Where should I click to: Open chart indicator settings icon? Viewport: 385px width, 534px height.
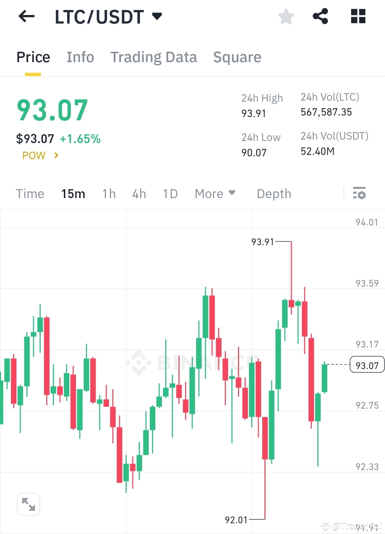(x=360, y=194)
